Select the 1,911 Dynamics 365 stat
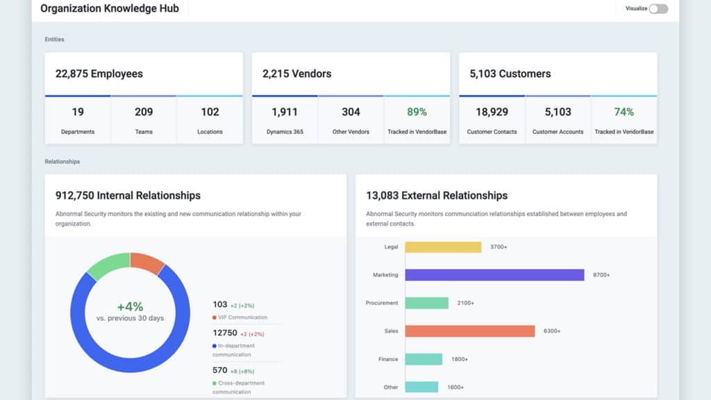The image size is (711, 400). click(x=285, y=120)
